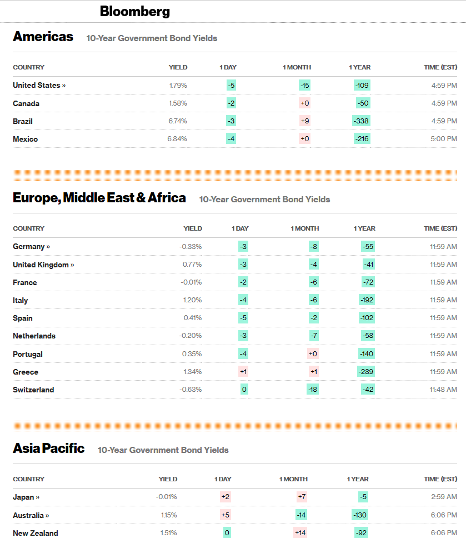Image resolution: width=466 pixels, height=538 pixels.
Task: Click the Italy country name
Action: 20,301
